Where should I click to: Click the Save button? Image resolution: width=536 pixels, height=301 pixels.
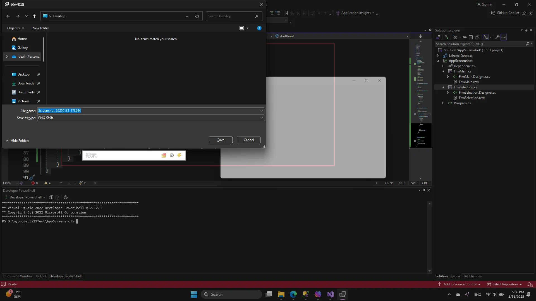coord(221,140)
